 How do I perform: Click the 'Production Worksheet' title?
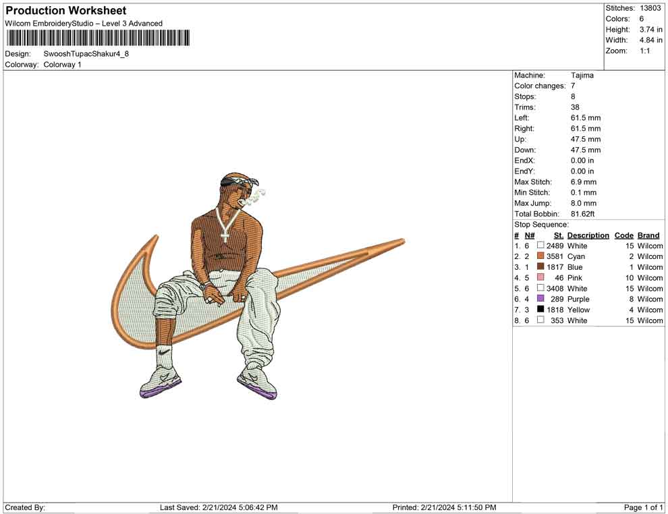[66, 11]
